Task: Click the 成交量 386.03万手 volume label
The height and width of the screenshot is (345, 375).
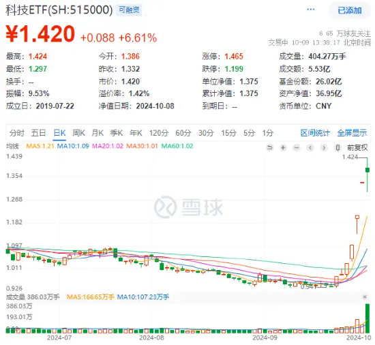Action: pyautogui.click(x=33, y=297)
